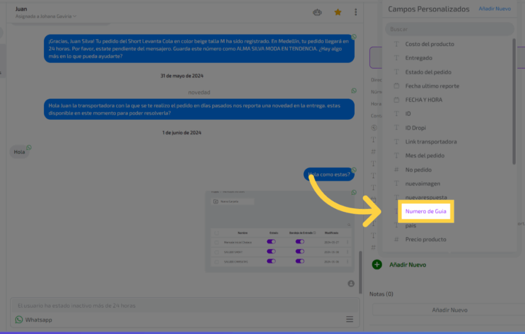Select 'Estado del pedido' custom field

pos(428,72)
